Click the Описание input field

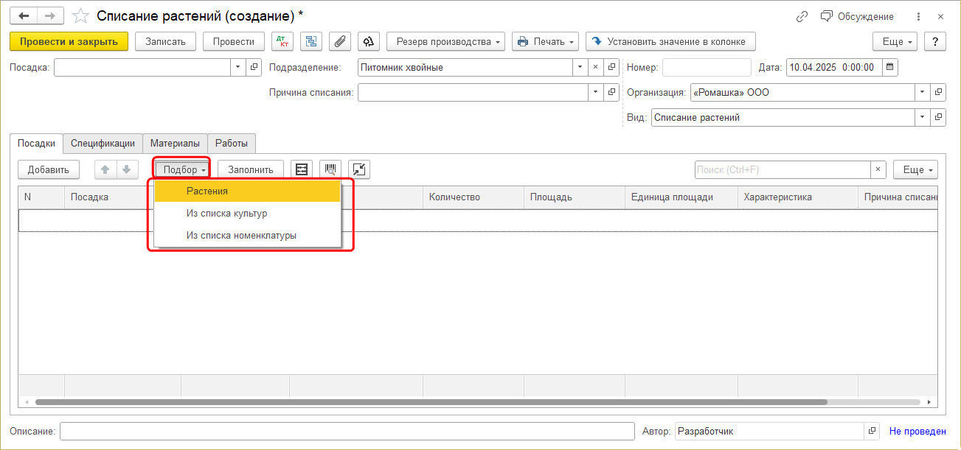point(347,431)
